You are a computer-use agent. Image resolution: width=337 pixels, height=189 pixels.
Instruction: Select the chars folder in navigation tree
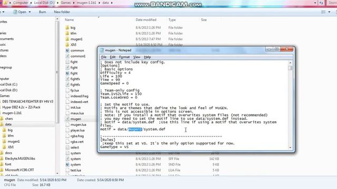coord(9,119)
